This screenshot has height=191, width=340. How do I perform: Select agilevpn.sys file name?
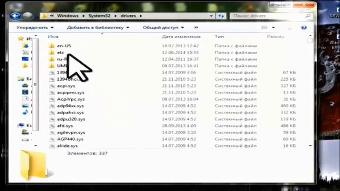71,133
